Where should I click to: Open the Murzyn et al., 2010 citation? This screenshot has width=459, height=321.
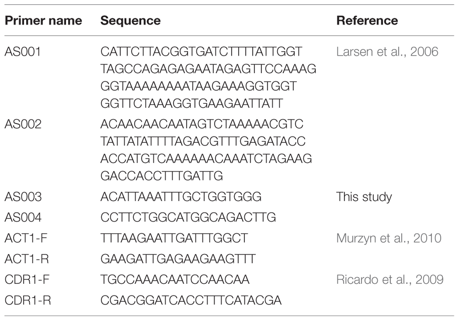[389, 238]
